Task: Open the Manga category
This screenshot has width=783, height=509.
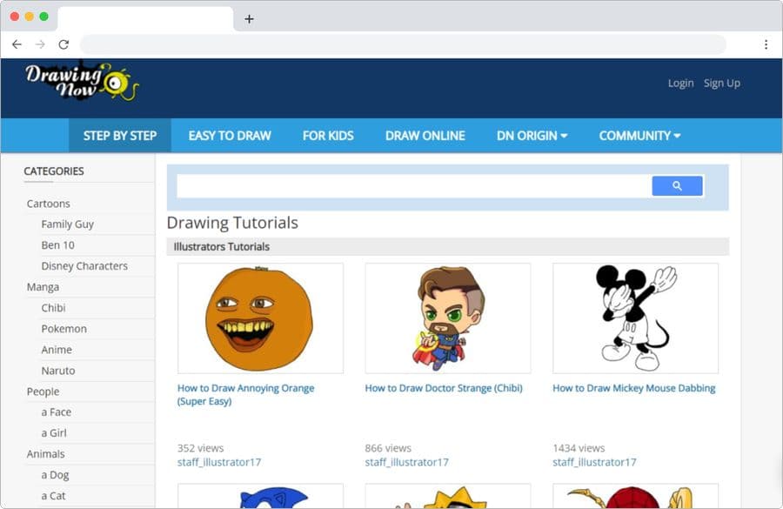Action: [43, 287]
